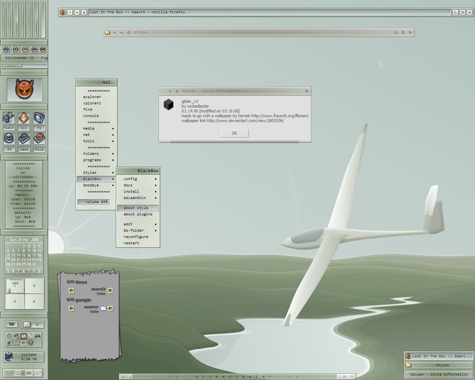Viewport: 475px width, 380px height.
Task: Click the linux group header in the messenger
Action: tap(77, 282)
